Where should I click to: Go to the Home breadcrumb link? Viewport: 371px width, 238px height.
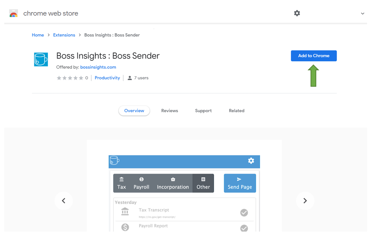tap(38, 35)
